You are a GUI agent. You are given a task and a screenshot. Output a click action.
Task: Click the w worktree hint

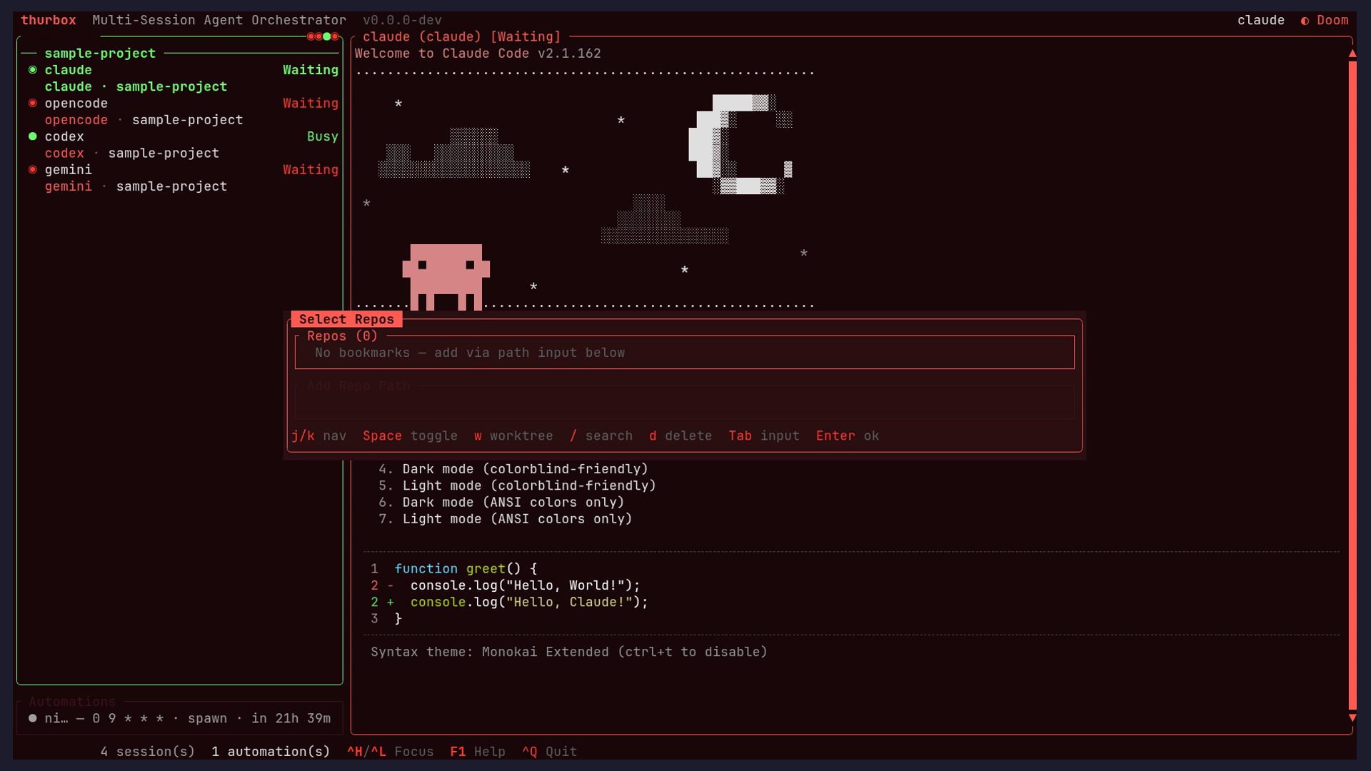(513, 436)
